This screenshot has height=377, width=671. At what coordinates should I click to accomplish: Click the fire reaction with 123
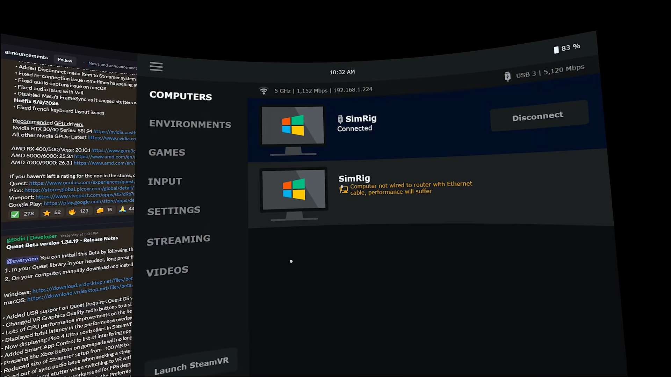tap(79, 211)
